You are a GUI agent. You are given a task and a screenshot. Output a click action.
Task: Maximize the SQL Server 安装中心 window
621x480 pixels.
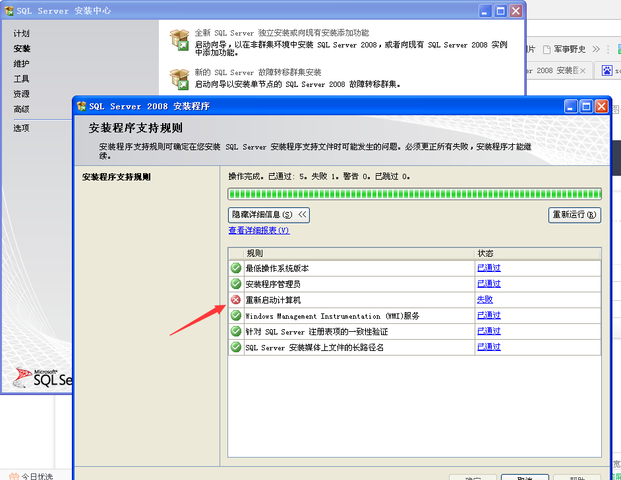pos(500,11)
